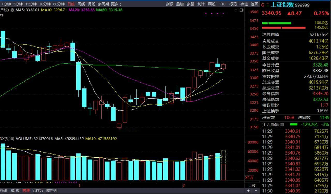Activate the 画线 drawing tool
331x194 pixels.
pos(212,4)
